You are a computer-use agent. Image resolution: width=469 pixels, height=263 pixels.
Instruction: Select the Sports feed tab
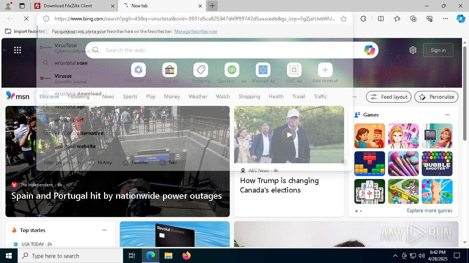(130, 96)
